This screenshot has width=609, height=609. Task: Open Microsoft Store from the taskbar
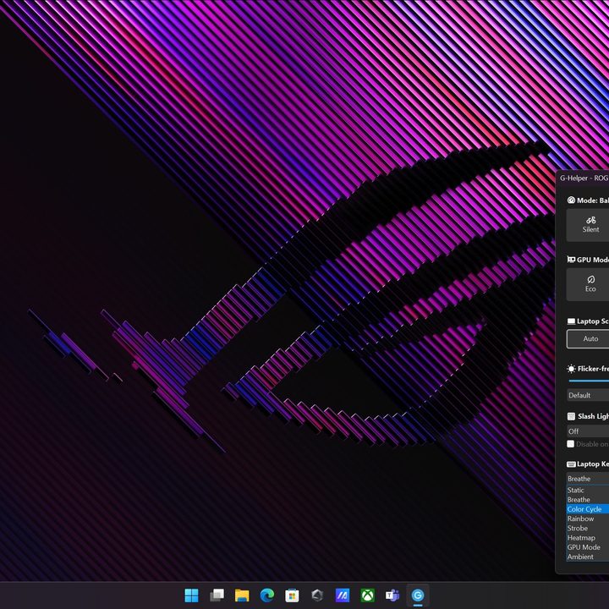click(292, 595)
